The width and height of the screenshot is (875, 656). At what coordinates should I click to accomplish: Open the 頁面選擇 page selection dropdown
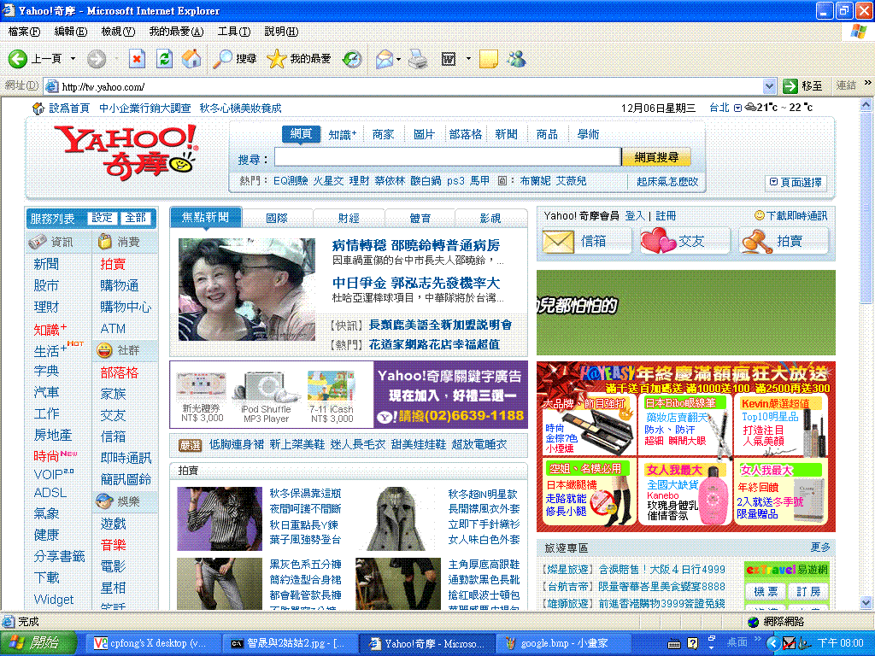tap(796, 182)
